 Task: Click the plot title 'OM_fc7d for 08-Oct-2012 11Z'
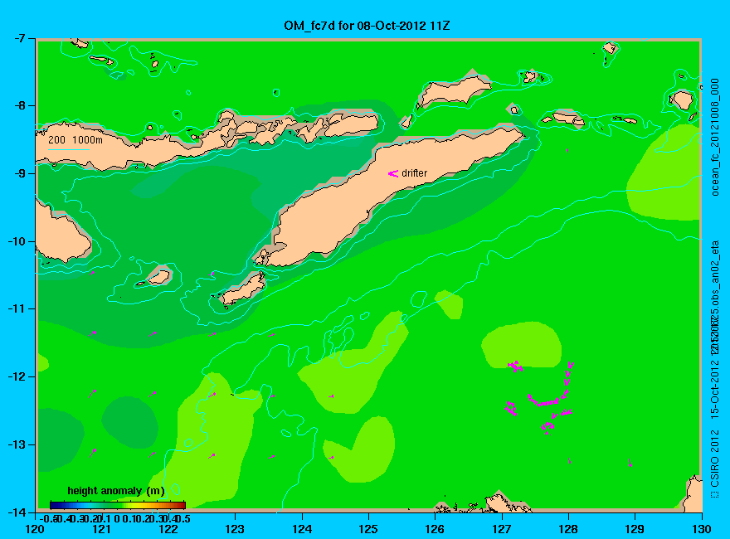(367, 26)
